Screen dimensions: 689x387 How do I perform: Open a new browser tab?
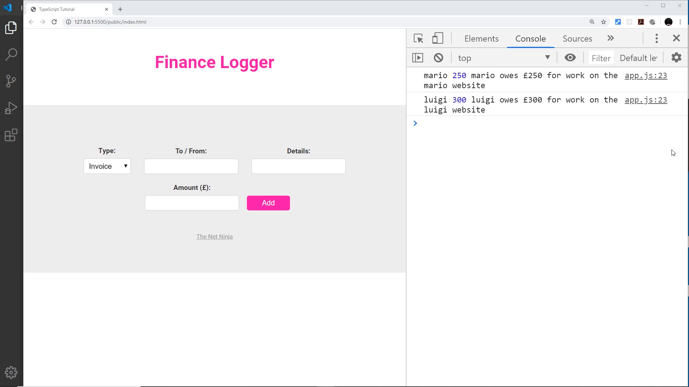(120, 9)
